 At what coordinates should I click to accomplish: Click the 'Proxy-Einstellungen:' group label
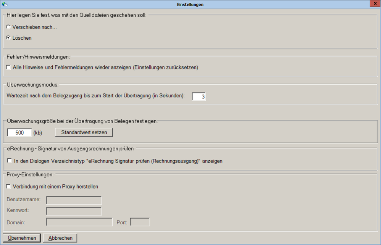(x=30, y=174)
